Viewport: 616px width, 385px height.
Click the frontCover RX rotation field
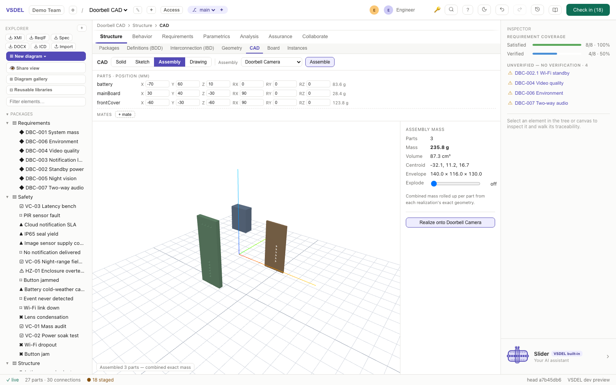pos(252,102)
